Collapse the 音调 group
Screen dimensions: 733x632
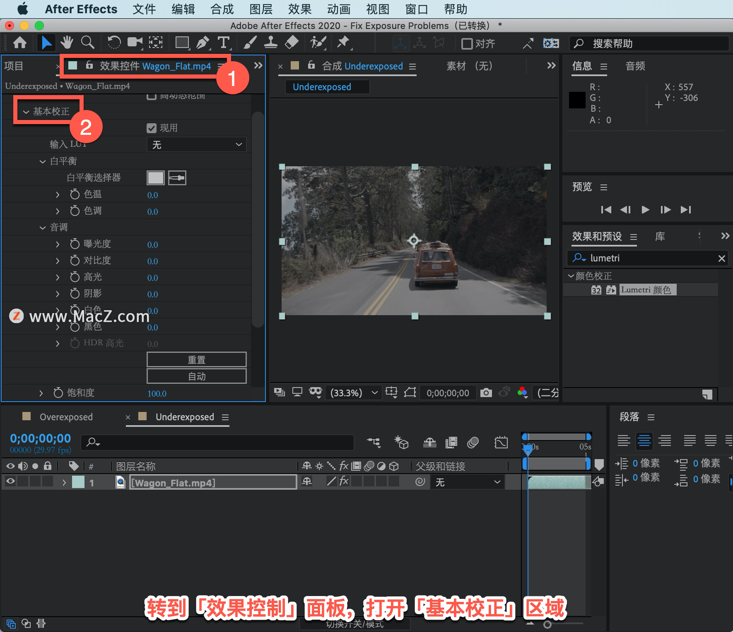[42, 227]
